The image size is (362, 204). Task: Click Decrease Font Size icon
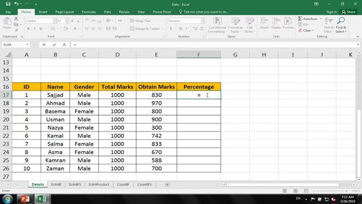coord(79,21)
